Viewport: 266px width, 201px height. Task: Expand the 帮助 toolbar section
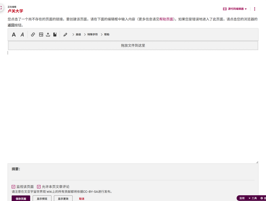[x=105, y=35]
